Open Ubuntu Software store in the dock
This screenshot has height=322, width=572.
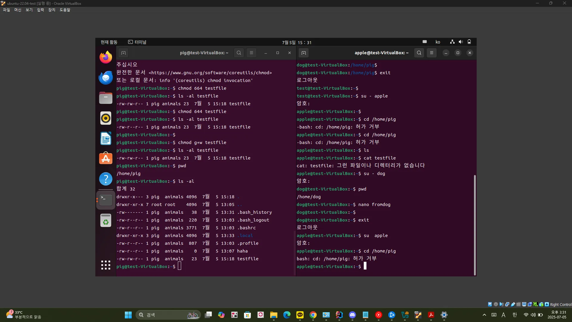click(106, 159)
